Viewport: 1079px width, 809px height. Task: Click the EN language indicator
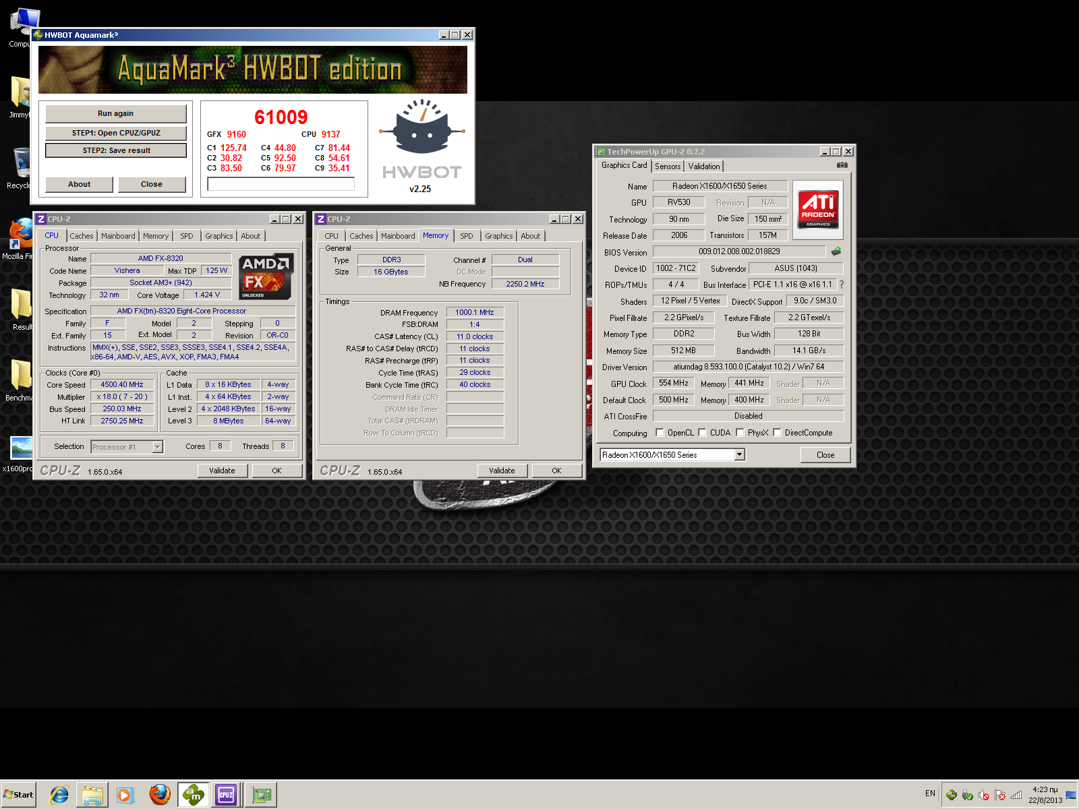[x=930, y=793]
